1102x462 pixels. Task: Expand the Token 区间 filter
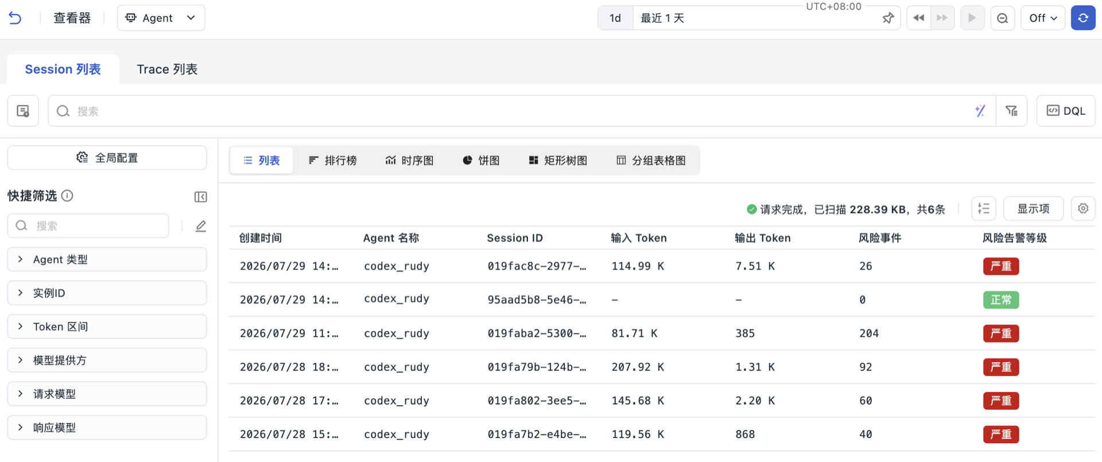click(x=107, y=327)
